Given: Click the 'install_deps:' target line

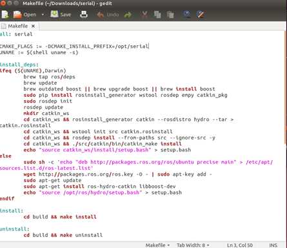Looking at the screenshot, I should coord(19,65).
